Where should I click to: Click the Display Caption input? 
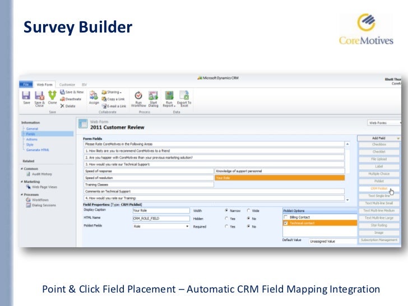(161, 211)
